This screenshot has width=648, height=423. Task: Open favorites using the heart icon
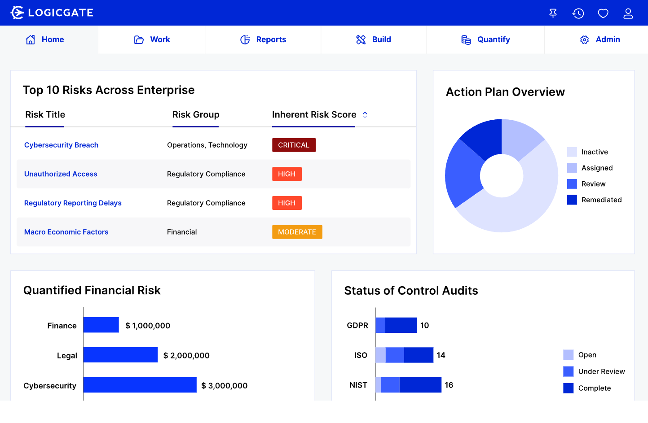pos(603,13)
